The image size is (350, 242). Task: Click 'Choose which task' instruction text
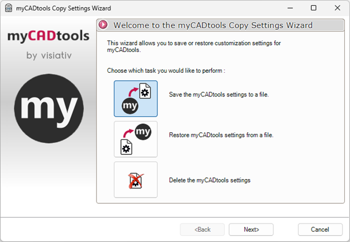[x=165, y=70]
